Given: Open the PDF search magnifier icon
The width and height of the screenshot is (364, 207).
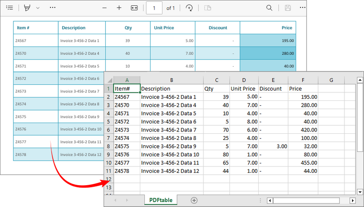Looking at the screenshot, I should point(269,8).
